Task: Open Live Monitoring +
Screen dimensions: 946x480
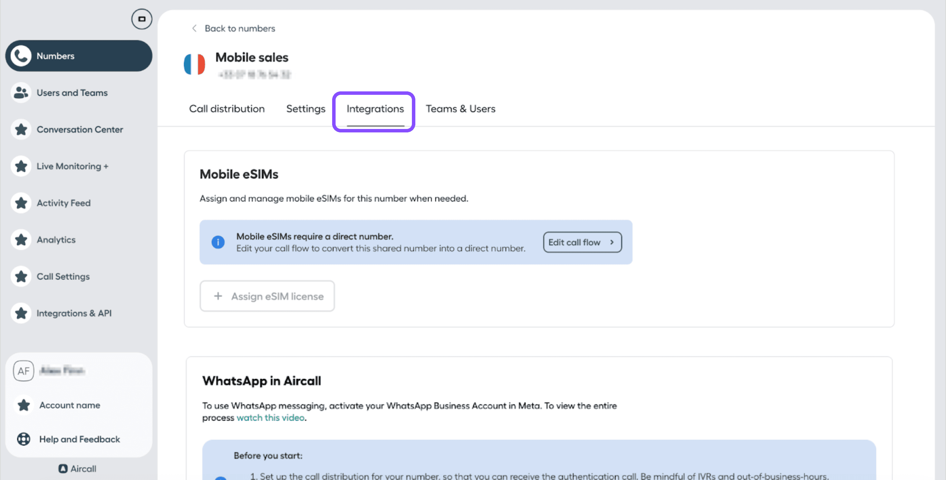Action: tap(73, 166)
